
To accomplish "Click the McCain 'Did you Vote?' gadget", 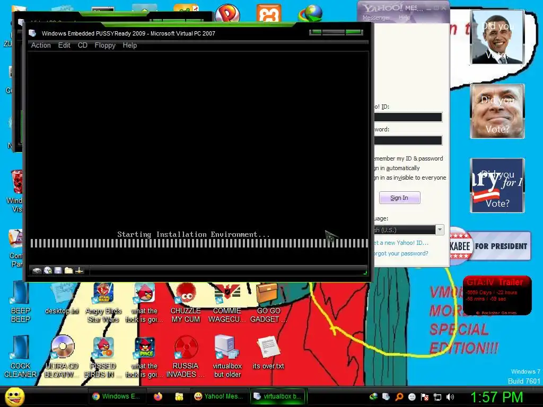I will 497,111.
